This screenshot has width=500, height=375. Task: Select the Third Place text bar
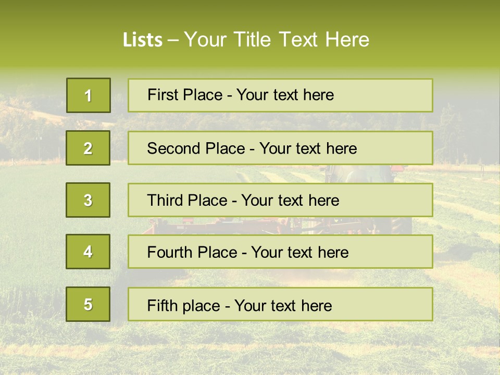[280, 200]
